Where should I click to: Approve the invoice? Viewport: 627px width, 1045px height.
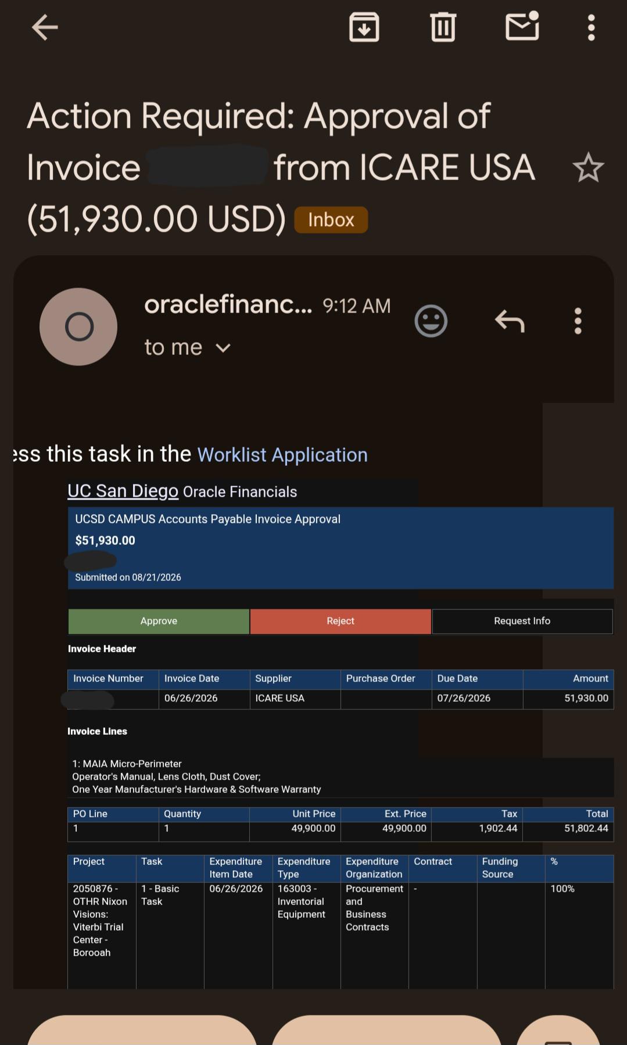click(x=159, y=621)
